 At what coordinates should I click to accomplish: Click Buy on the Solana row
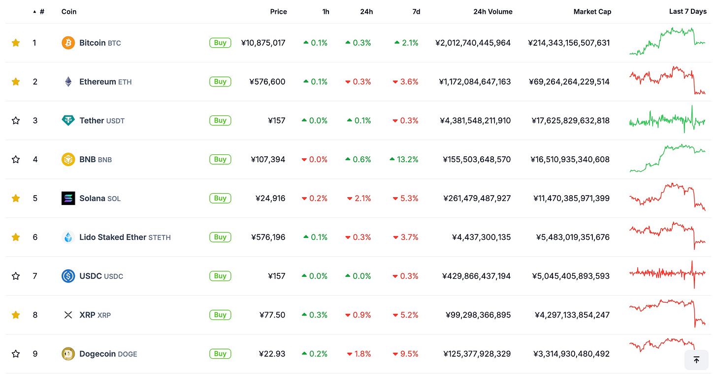point(220,198)
